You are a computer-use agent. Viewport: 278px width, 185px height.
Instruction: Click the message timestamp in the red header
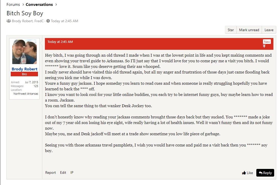pos(60,42)
